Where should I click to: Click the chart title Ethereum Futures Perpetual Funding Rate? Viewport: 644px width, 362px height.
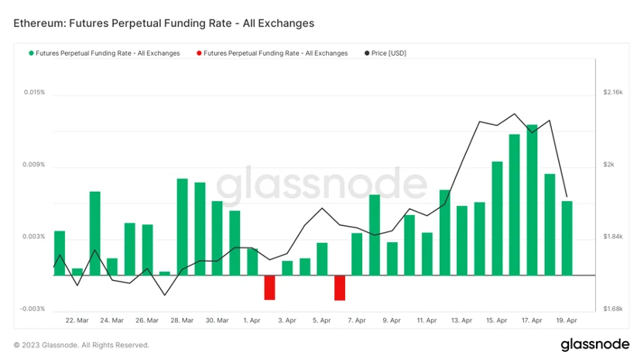tap(164, 23)
